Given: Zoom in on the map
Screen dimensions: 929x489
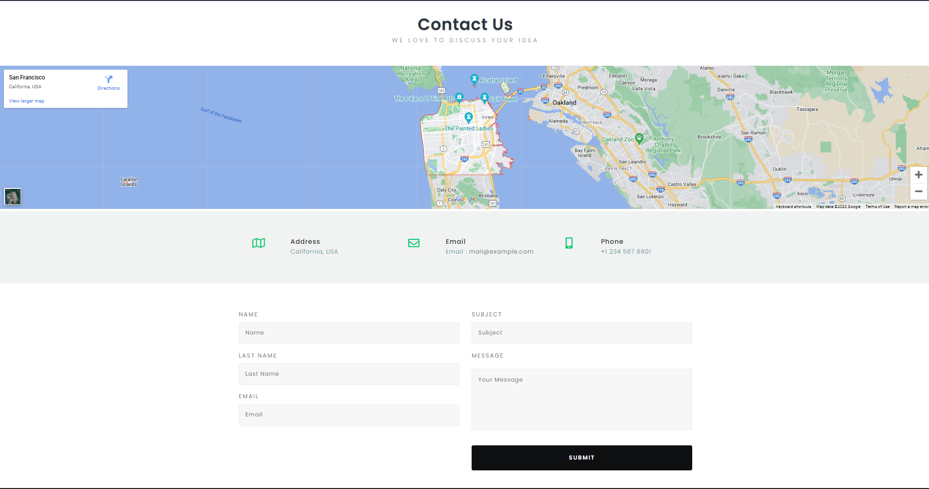Looking at the screenshot, I should tap(918, 175).
